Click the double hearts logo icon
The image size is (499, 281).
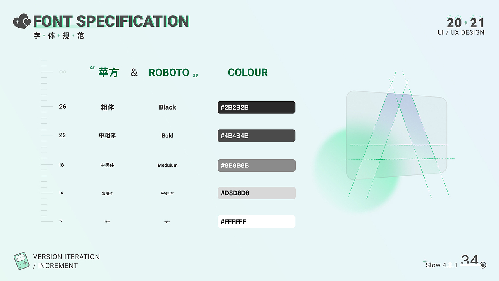click(x=22, y=21)
